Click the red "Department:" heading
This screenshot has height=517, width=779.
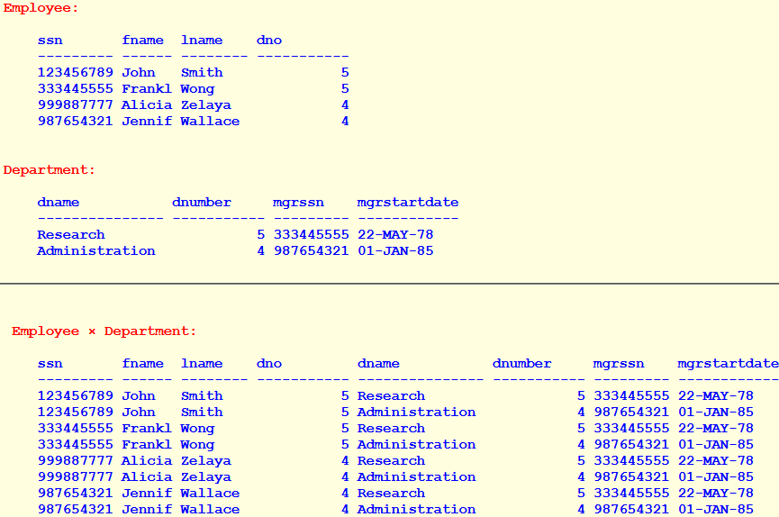(49, 170)
